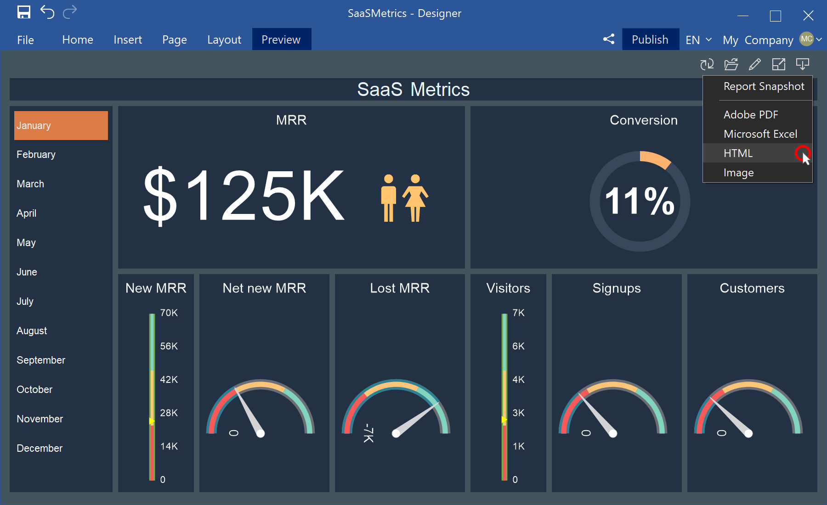Select April in month list

pos(61,213)
